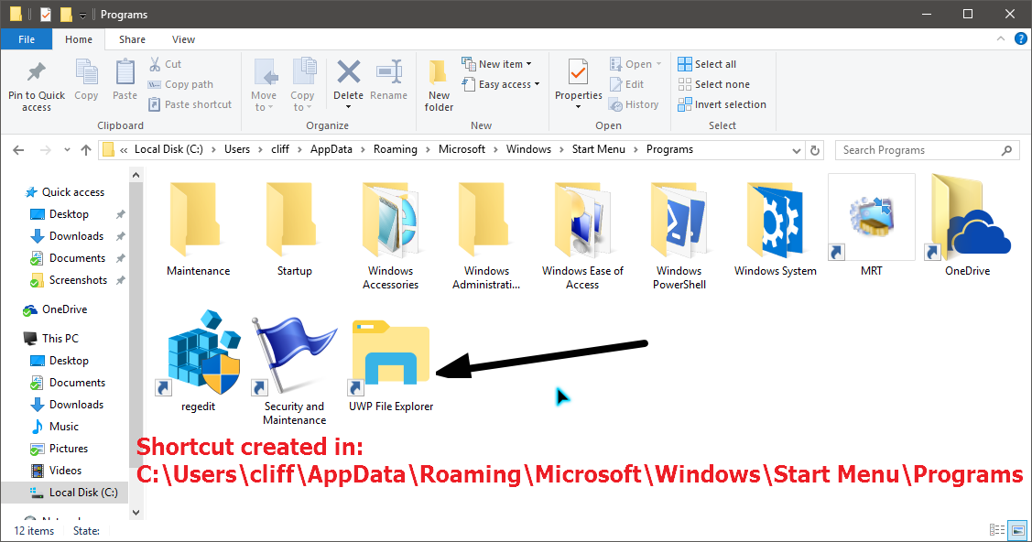The height and width of the screenshot is (542, 1032).
Task: Open the Help question mark icon
Action: click(1020, 38)
